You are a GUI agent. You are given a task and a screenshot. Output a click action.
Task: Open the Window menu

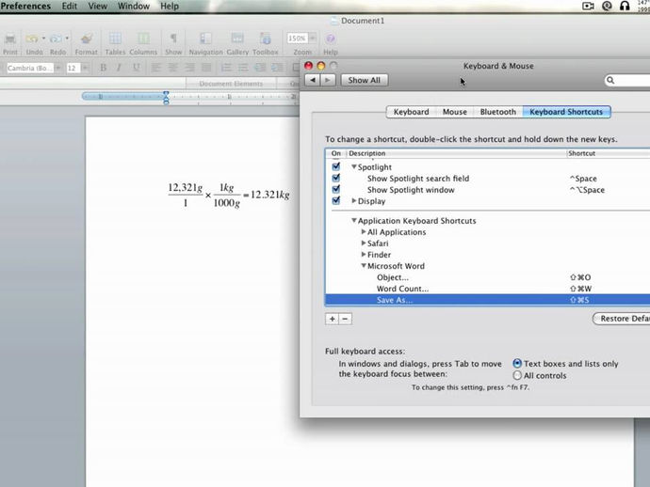[134, 7]
